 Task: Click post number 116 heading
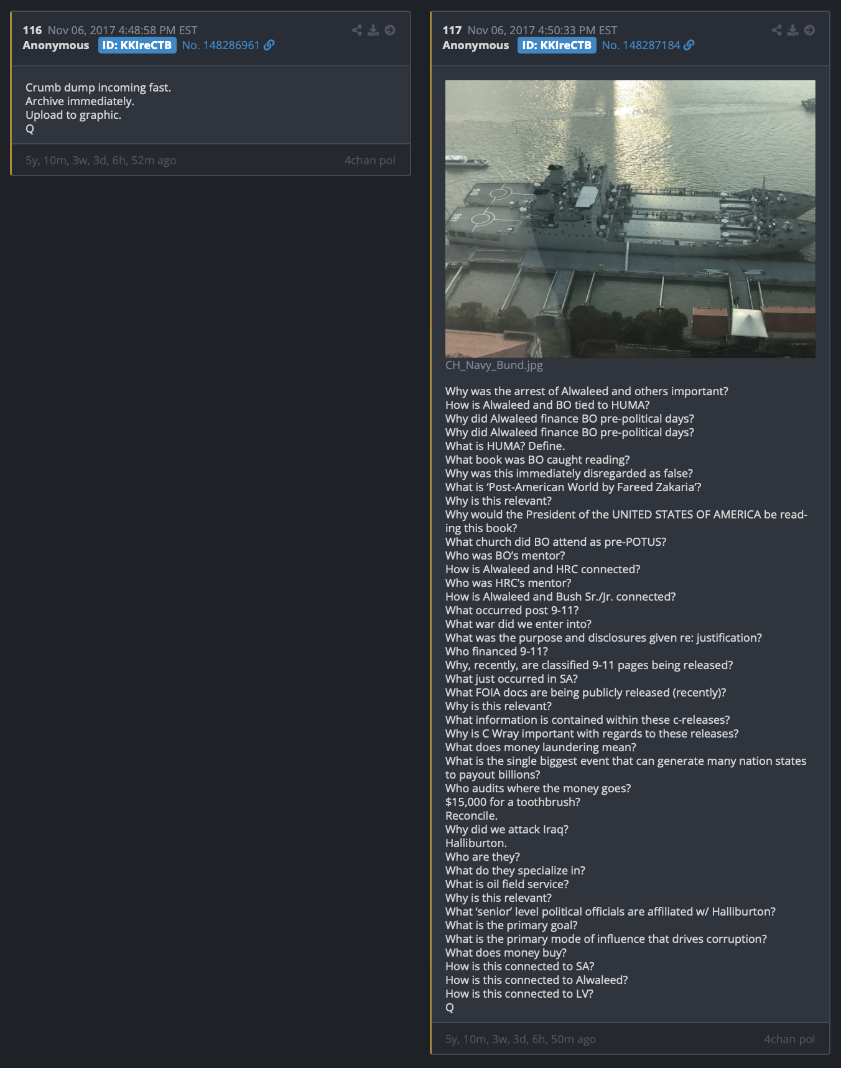point(32,30)
